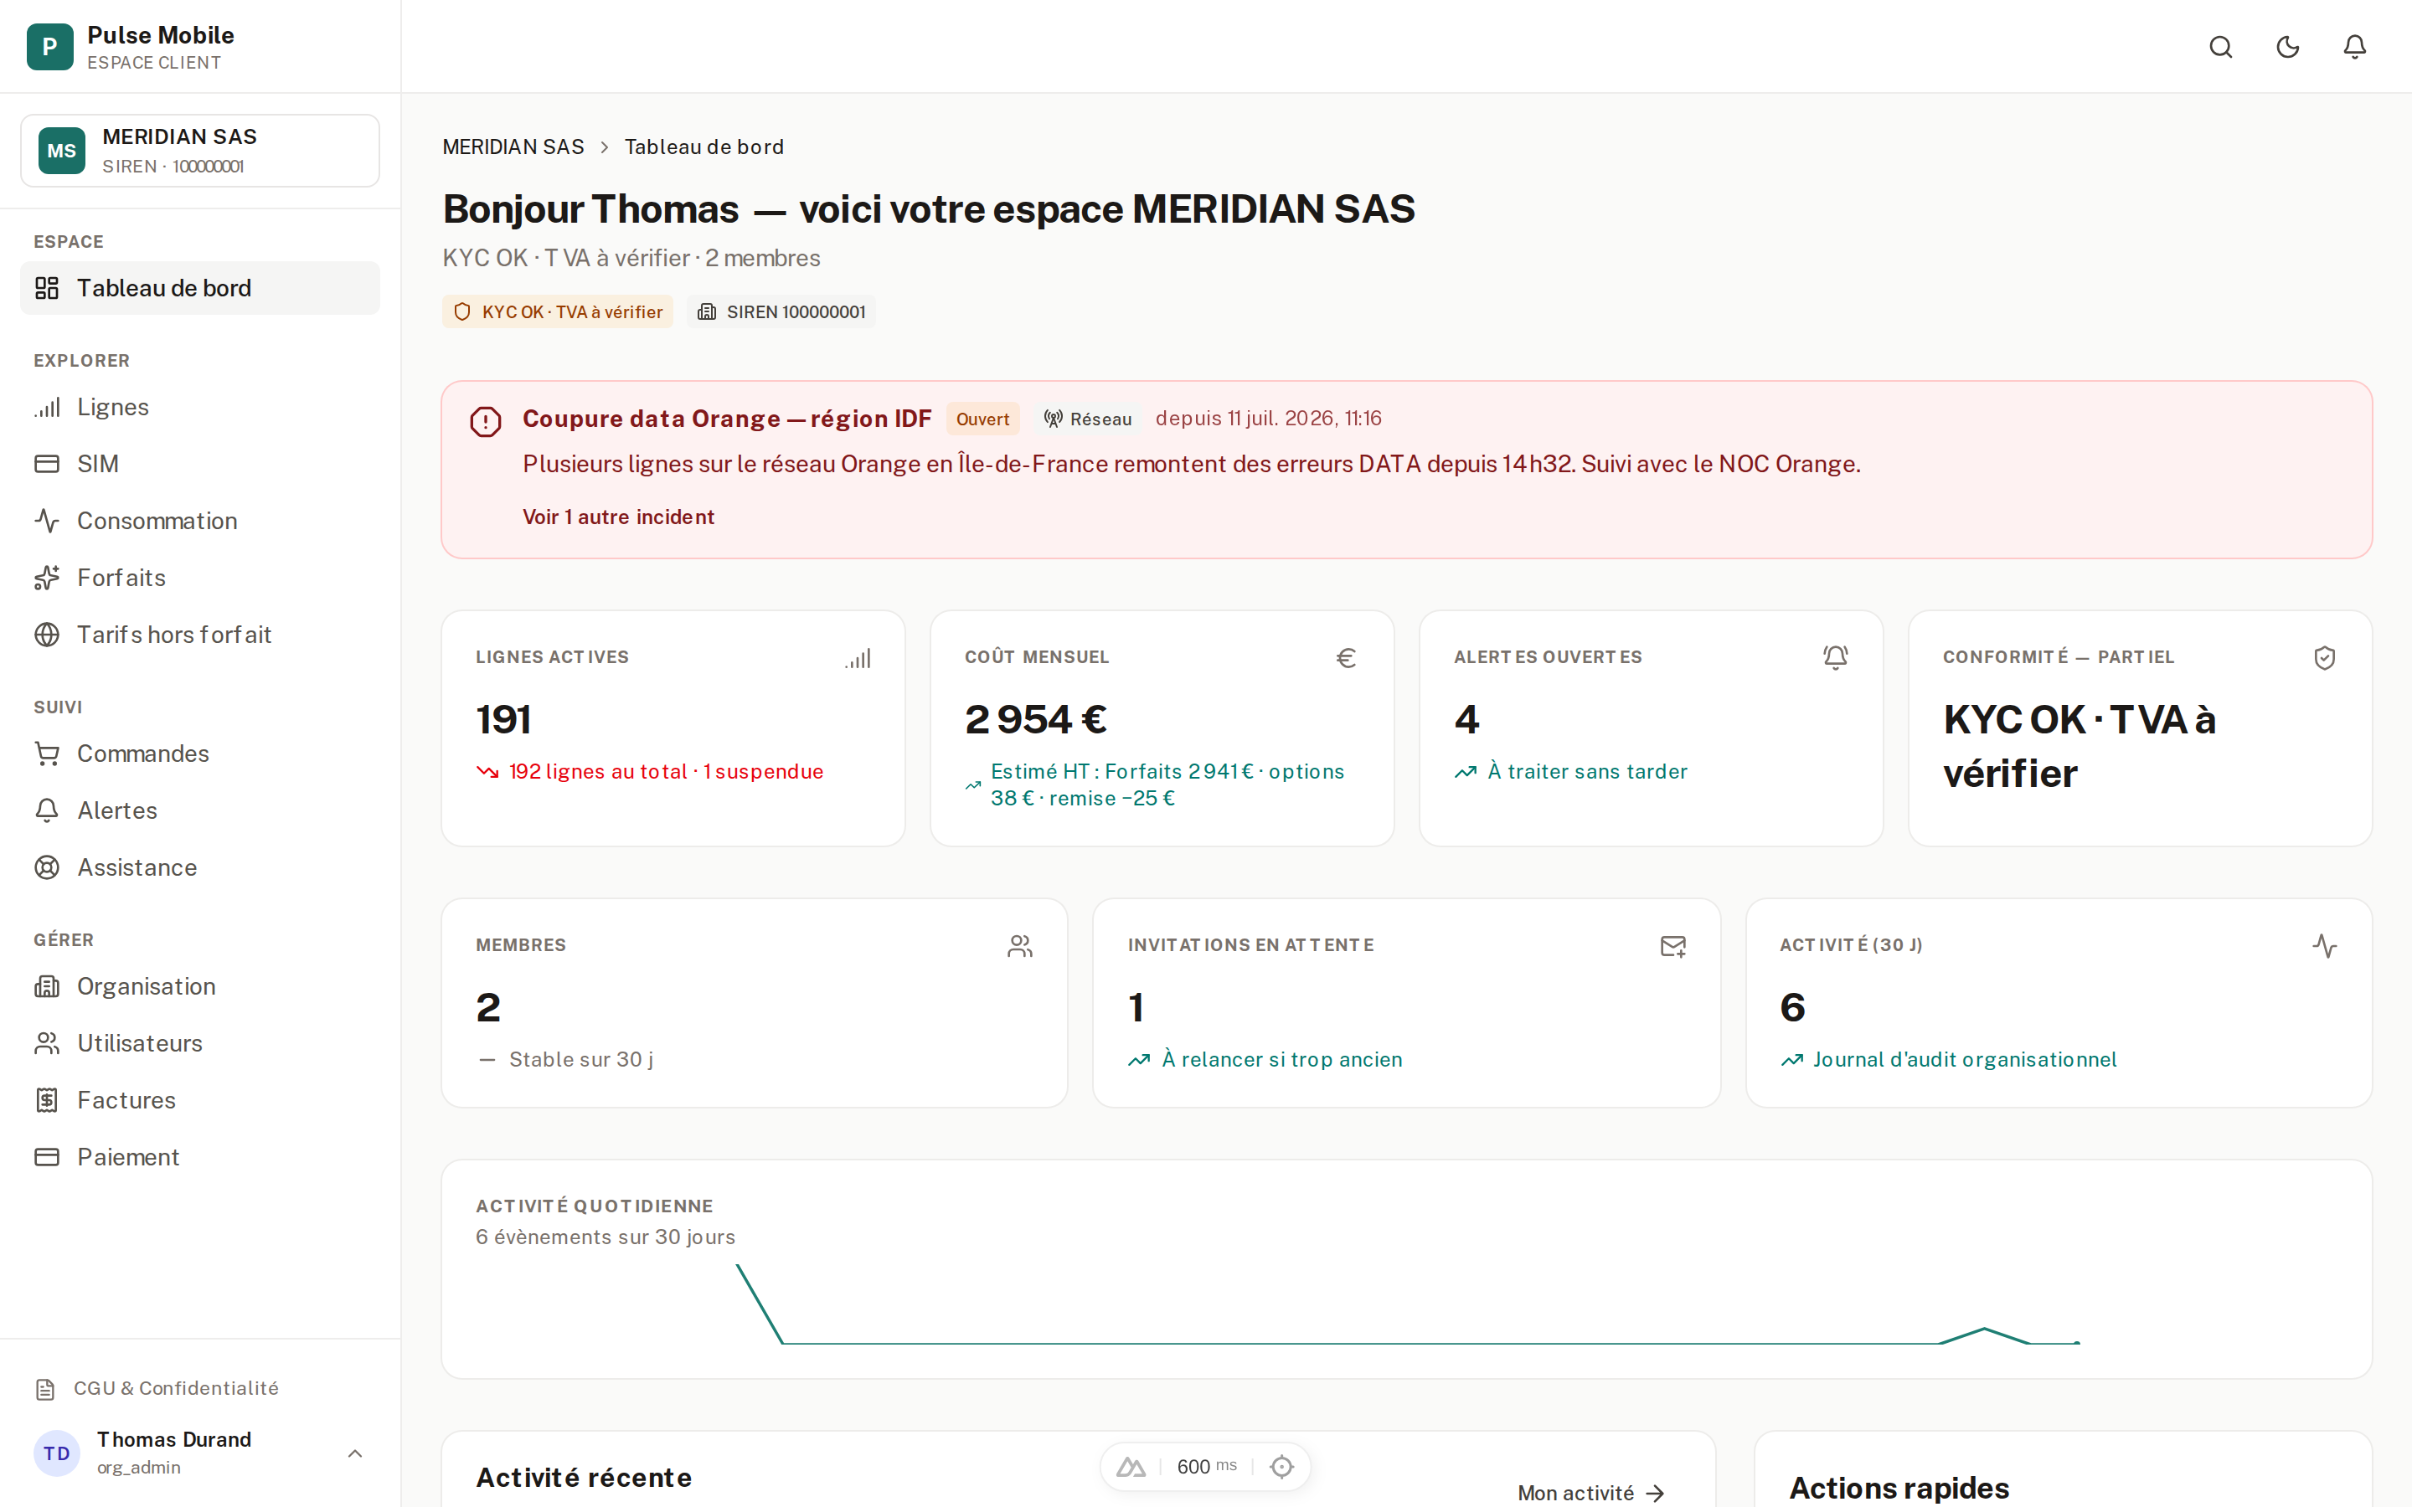
Task: Select the Forfaits sparkle icon
Action: tap(47, 577)
